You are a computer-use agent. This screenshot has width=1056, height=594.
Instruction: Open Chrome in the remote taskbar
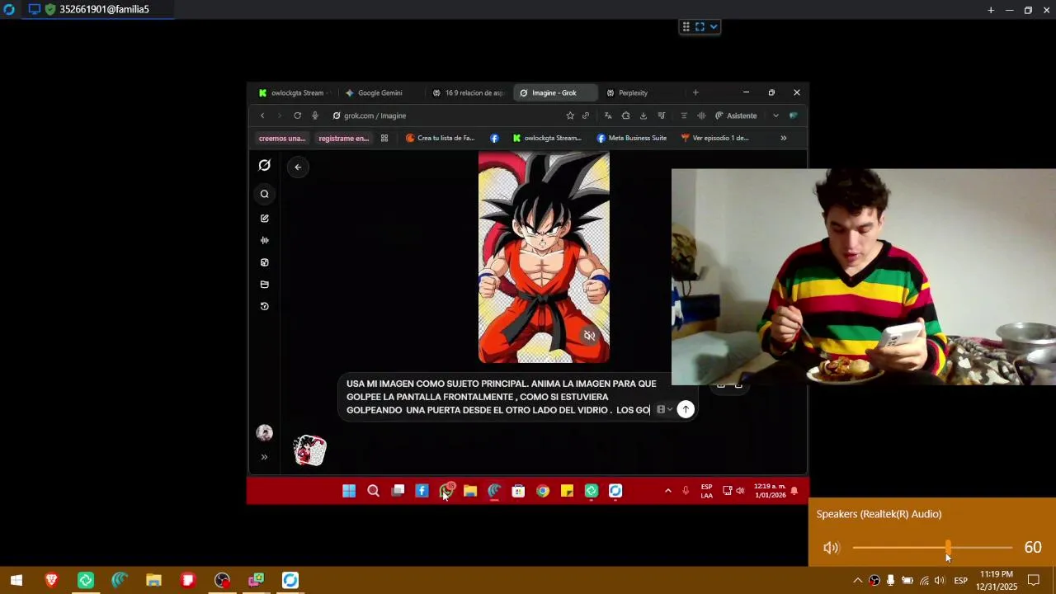[x=543, y=491]
